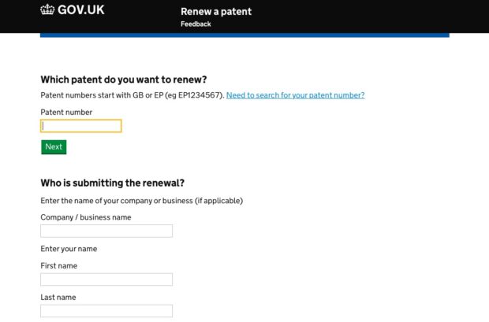This screenshot has height=322, width=489.
Task: Focus the First name input field
Action: click(106, 279)
